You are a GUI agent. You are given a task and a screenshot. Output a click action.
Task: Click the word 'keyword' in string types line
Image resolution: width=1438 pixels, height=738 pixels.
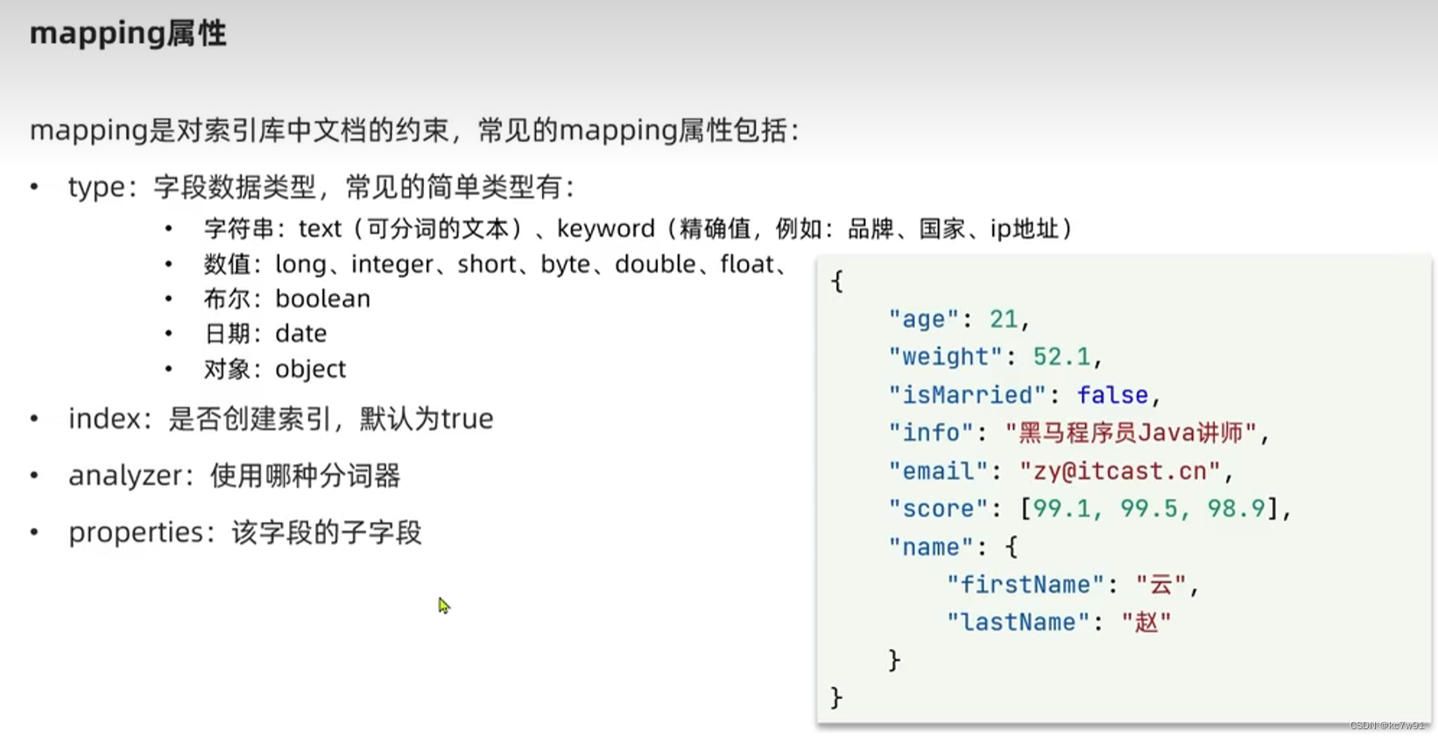(x=606, y=228)
